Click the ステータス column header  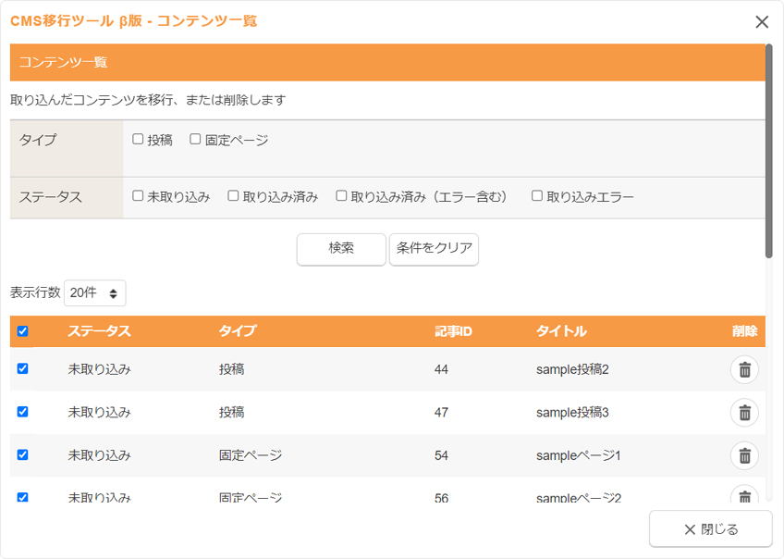point(99,331)
